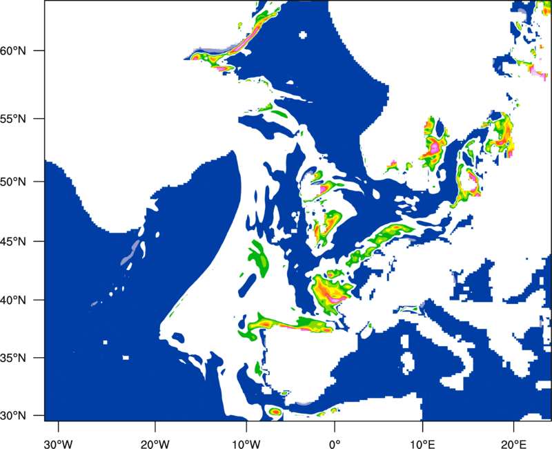Click the tiny isolated tan dot in the top blue region
This screenshot has width=552, height=449.
302,35
